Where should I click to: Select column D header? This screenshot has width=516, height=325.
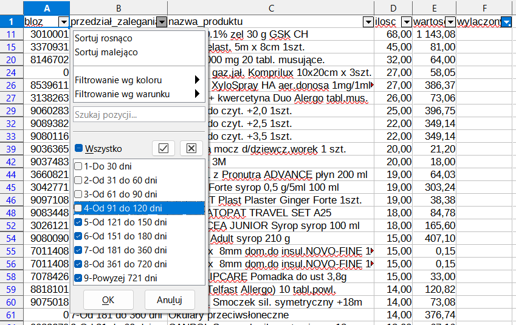click(x=393, y=7)
